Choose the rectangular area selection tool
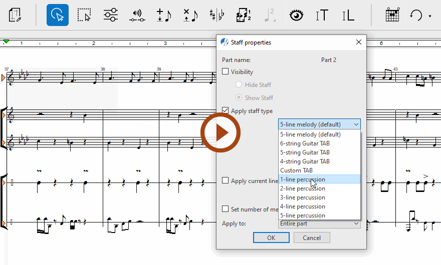The height and width of the screenshot is (265, 441). click(84, 15)
